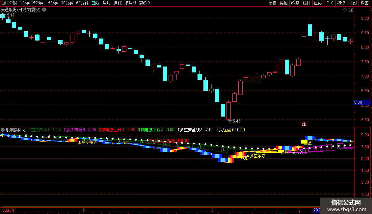Click month 2 marker on time axis
This screenshot has height=214, width=372.
tap(212, 210)
